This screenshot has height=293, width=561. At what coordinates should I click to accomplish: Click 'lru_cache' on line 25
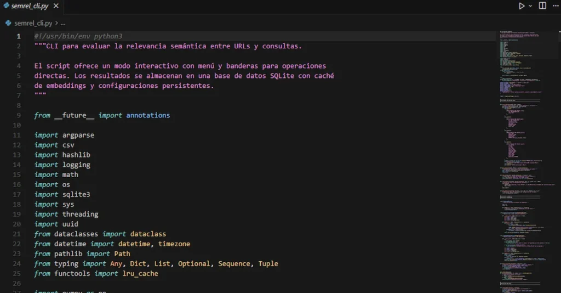pyautogui.click(x=140, y=274)
